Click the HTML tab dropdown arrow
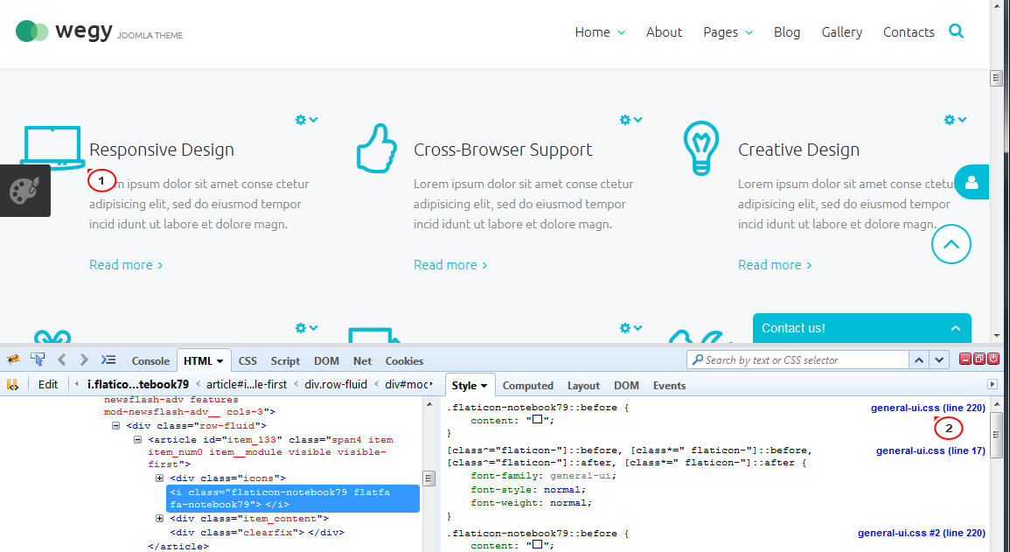The image size is (1010, 552). [219, 360]
